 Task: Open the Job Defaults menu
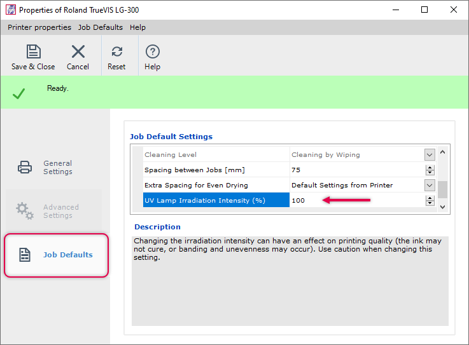pyautogui.click(x=101, y=27)
